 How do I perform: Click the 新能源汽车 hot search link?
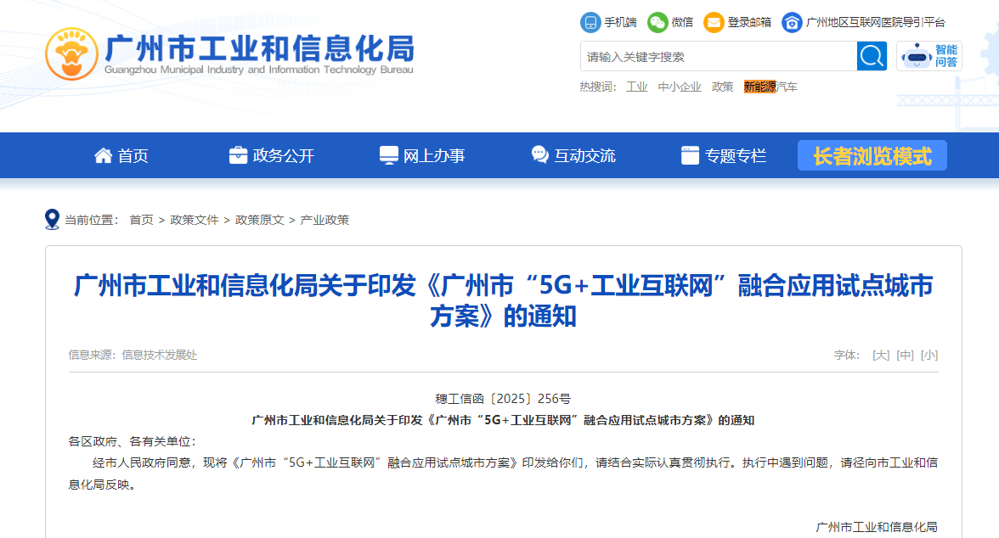click(770, 87)
